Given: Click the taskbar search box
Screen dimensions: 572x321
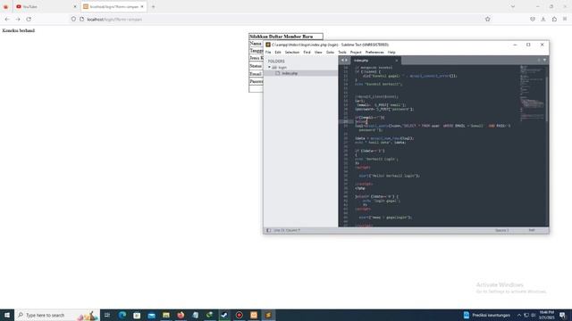Looking at the screenshot, I should (57, 315).
